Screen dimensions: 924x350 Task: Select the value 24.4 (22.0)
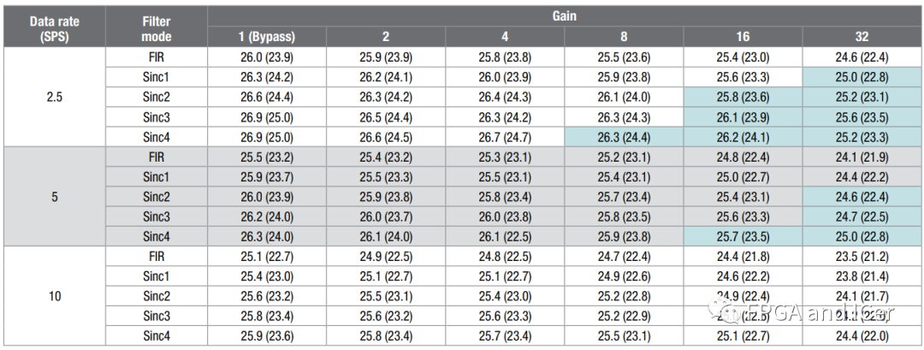pos(862,336)
